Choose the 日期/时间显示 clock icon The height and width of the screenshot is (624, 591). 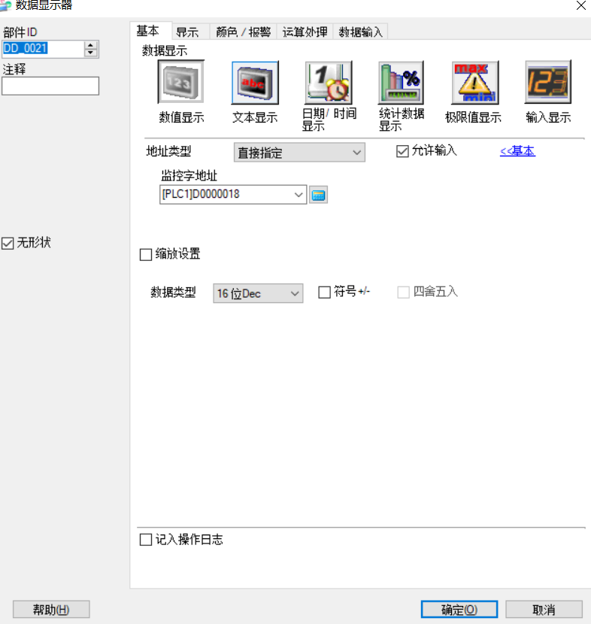coord(329,83)
